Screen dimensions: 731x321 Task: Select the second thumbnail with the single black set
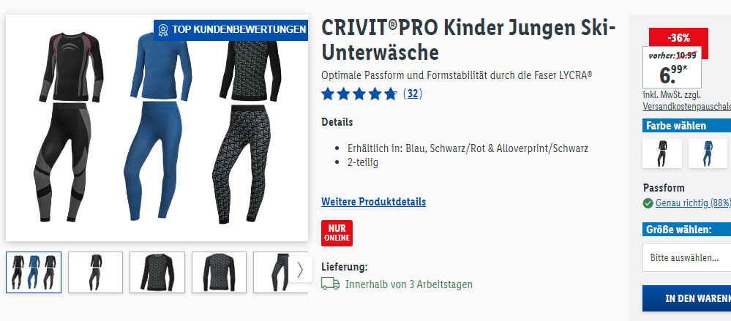tap(96, 273)
